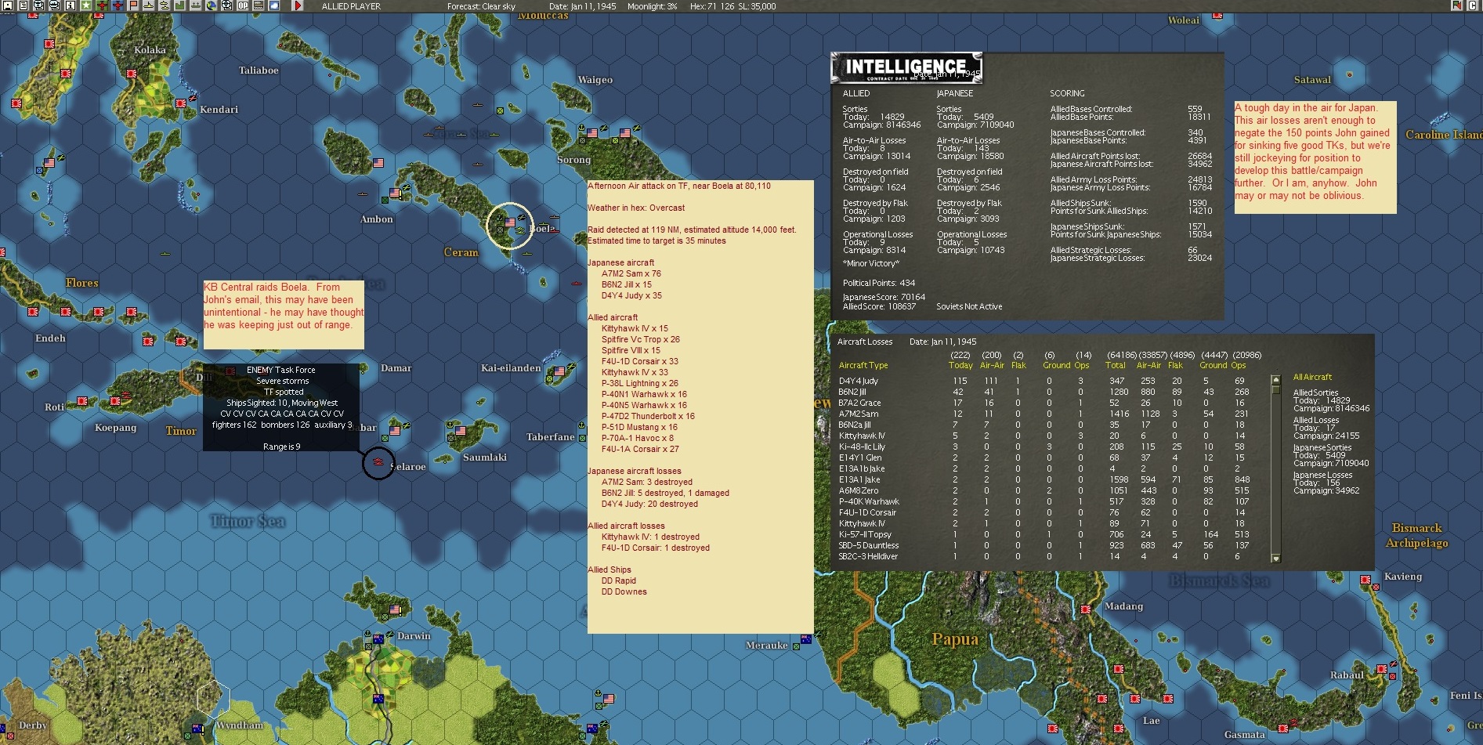Open the reports list icon in toolbar
Viewport: 1483px width, 745px height.
click(23, 5)
